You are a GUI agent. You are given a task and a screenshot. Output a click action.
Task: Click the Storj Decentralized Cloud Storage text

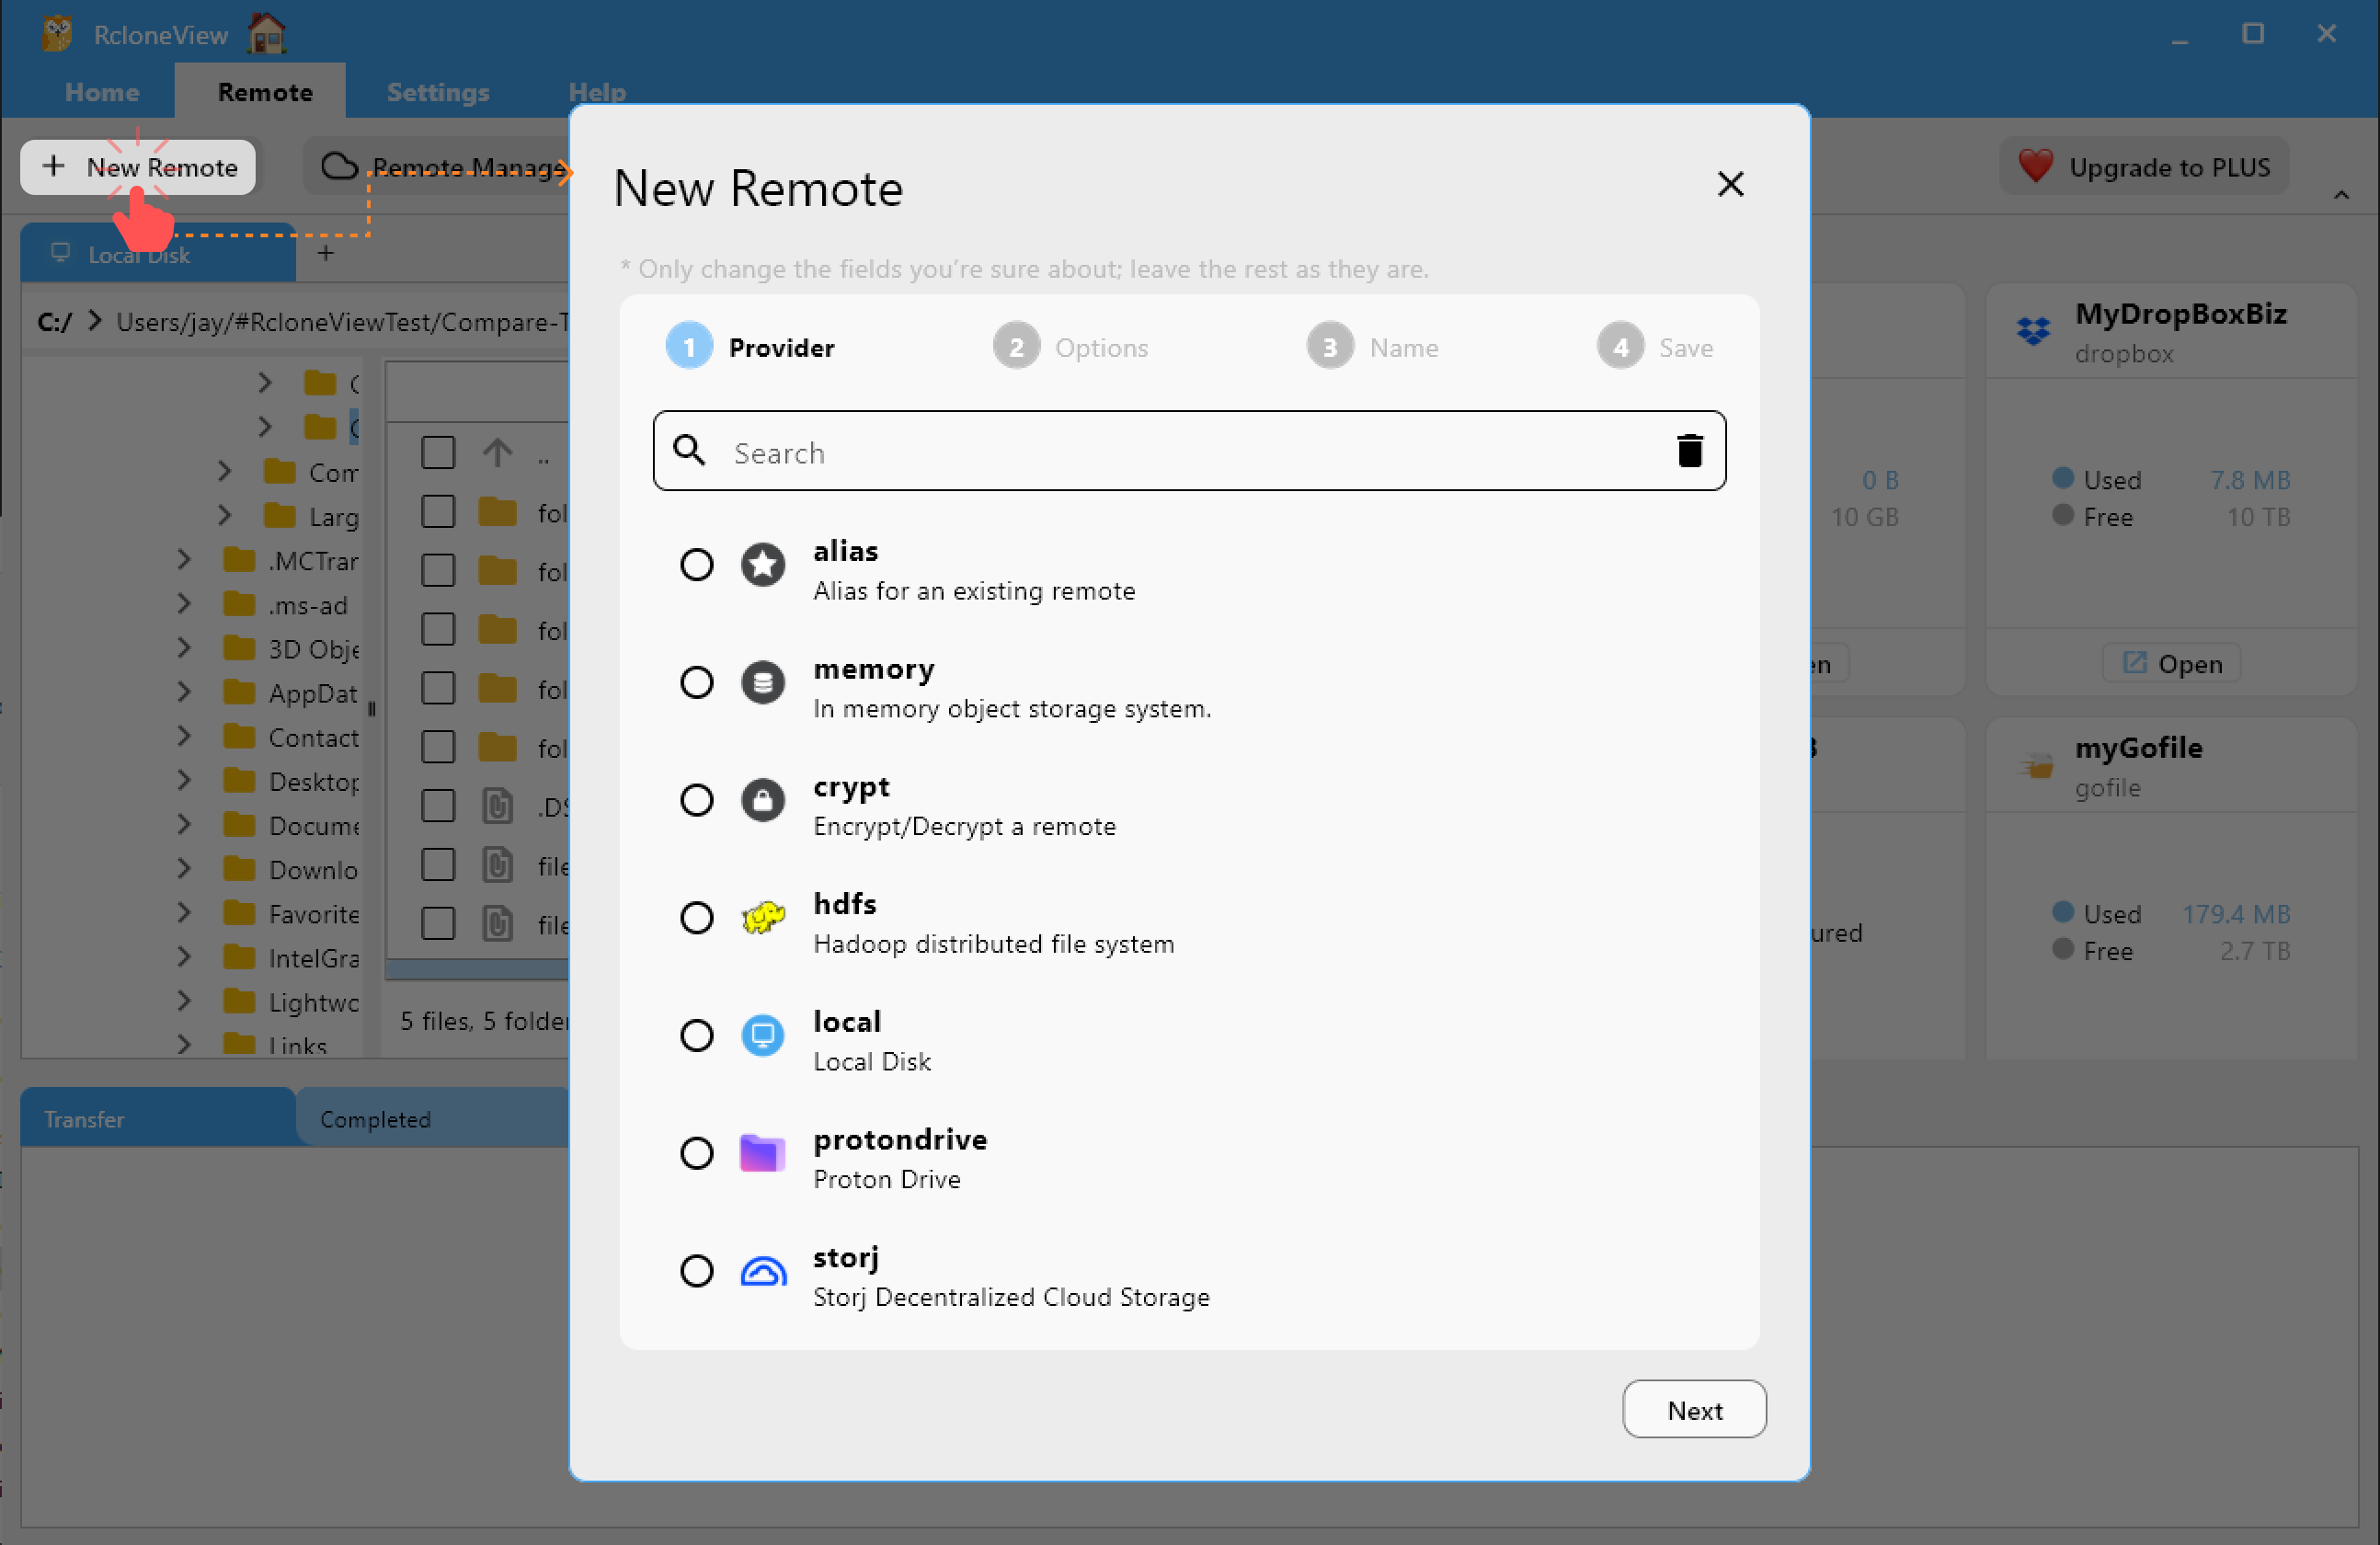click(x=1011, y=1297)
